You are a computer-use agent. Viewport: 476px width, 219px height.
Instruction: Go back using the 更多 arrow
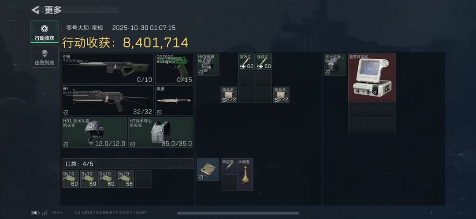pos(35,10)
